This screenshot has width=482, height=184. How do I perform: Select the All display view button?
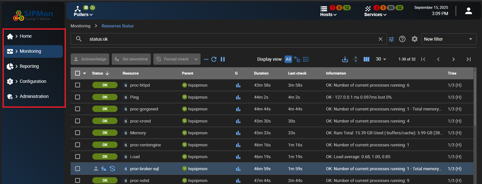[288, 59]
